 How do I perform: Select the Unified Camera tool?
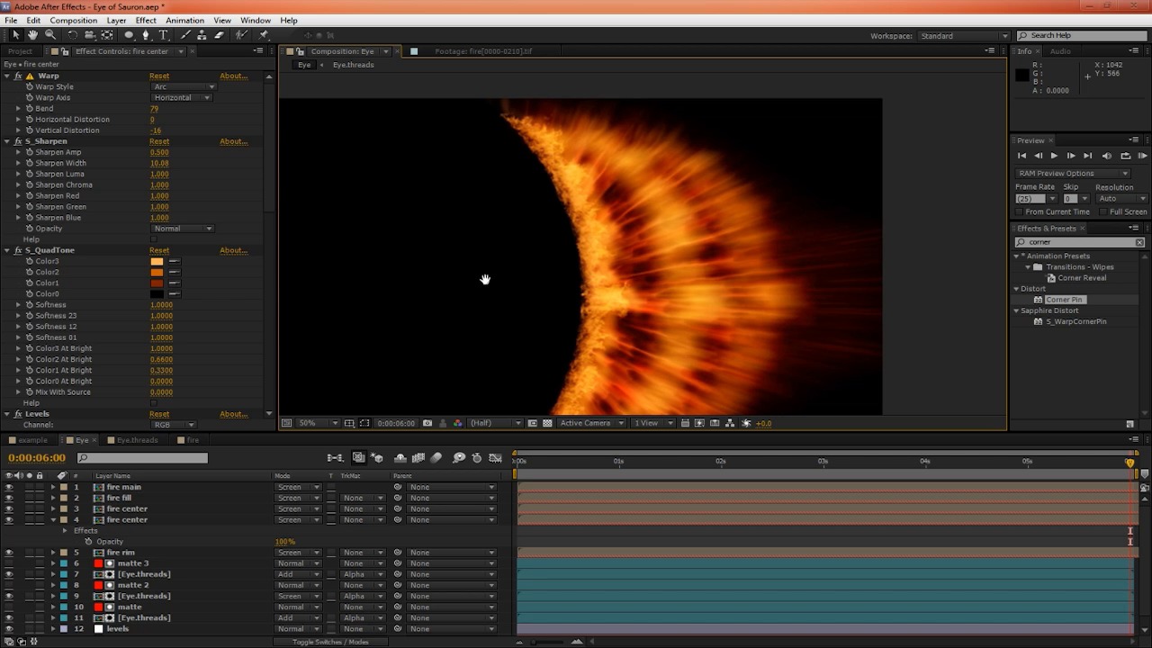click(x=90, y=35)
